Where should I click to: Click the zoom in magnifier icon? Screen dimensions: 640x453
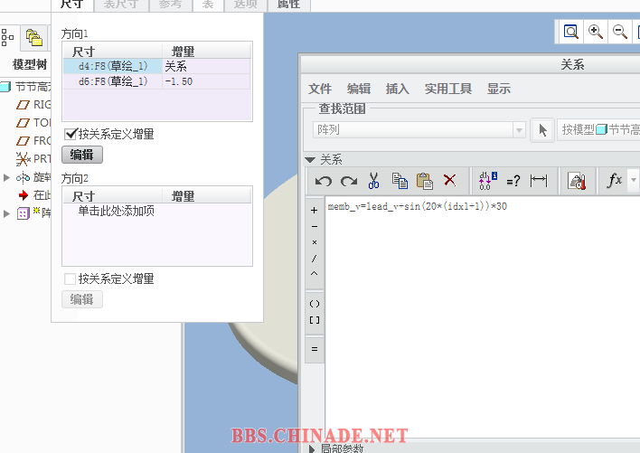(596, 32)
